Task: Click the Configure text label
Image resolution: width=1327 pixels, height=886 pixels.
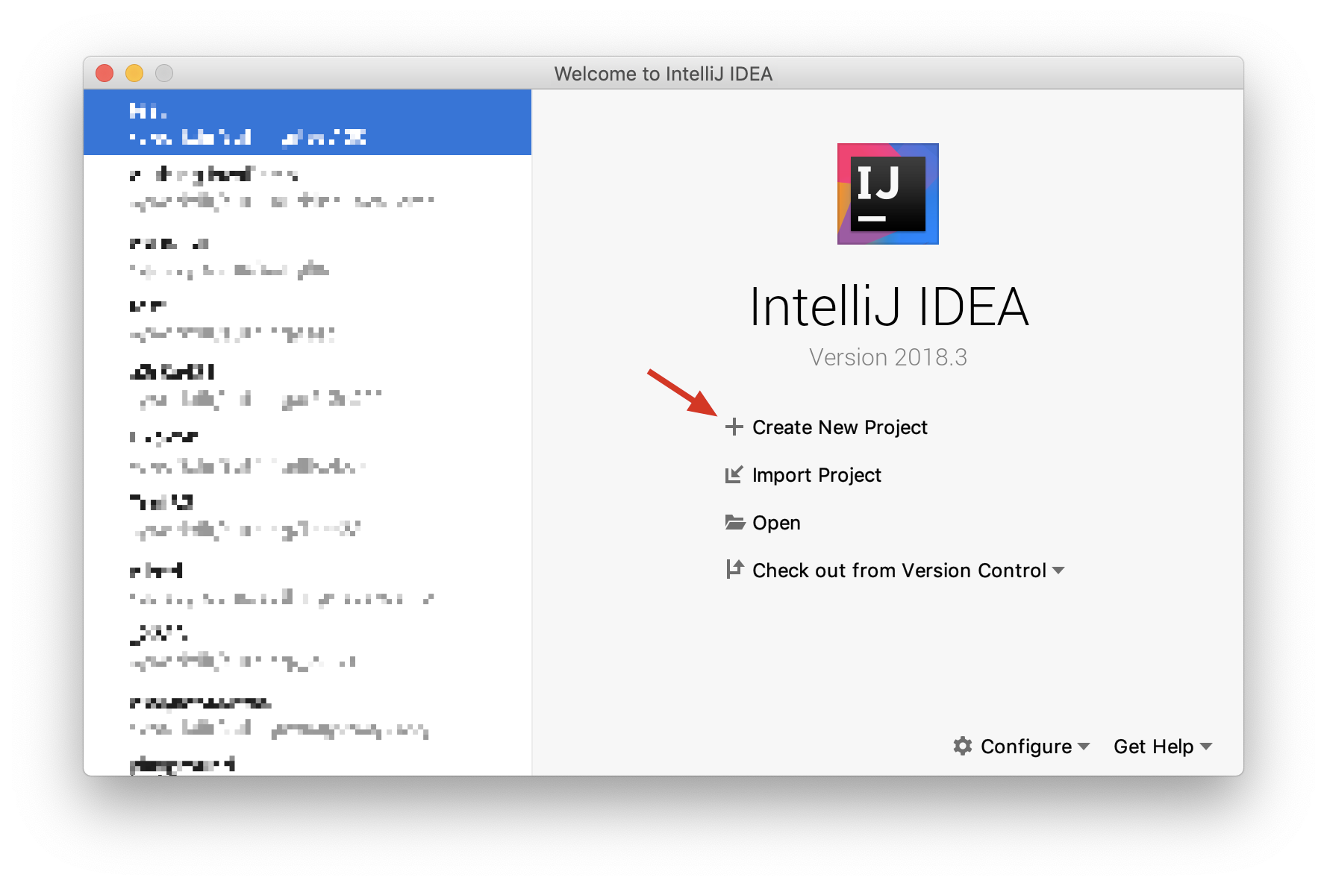Action: click(x=1025, y=747)
